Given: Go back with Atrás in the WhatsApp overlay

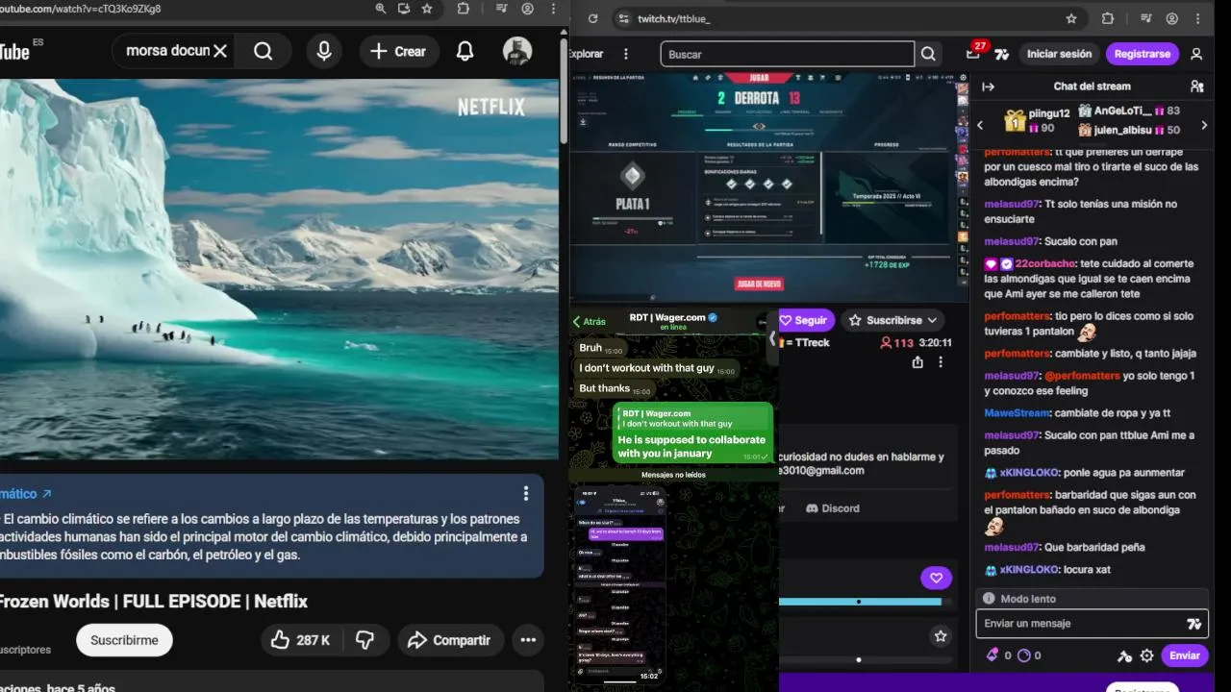Looking at the screenshot, I should [590, 321].
